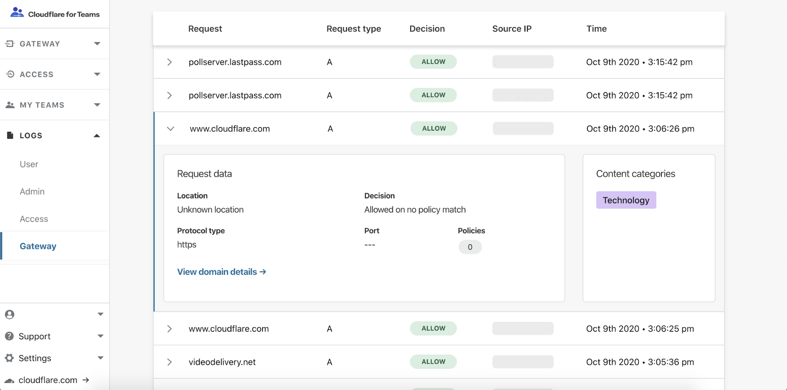This screenshot has height=390, width=787.
Task: Click the Decision column header
Action: pyautogui.click(x=427, y=29)
